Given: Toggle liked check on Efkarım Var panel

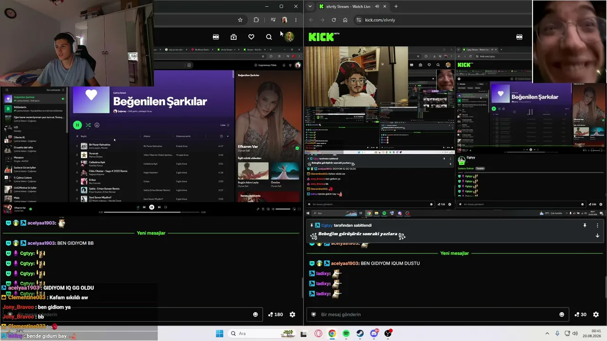Looking at the screenshot, I should (x=297, y=148).
